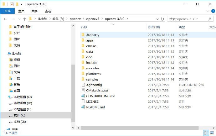Viewport: 216px width, 136px height.
Task: Click opencv-3.3.0 breadcrumb in address bar
Action: tap(115, 19)
